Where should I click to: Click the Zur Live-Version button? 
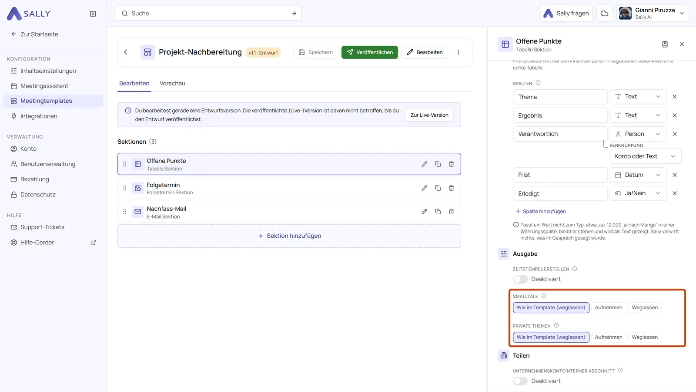(x=429, y=115)
